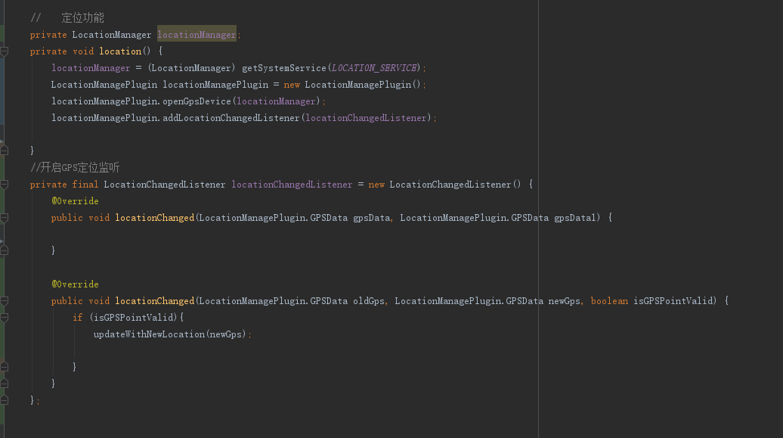
Task: Fold the locationChanged method with isGPSPointValid parameter
Action: 4,300
